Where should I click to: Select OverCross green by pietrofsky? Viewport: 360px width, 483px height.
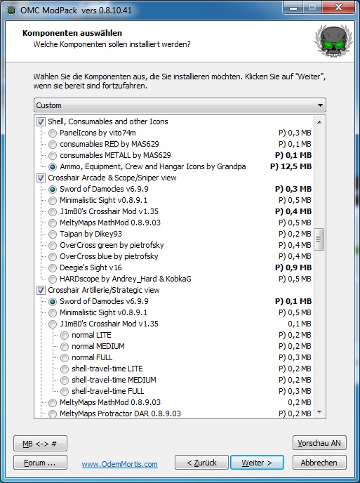pyautogui.click(x=53, y=246)
